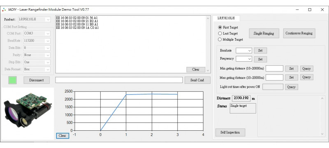Click the IADIY app icon in title bar

point(4,9)
